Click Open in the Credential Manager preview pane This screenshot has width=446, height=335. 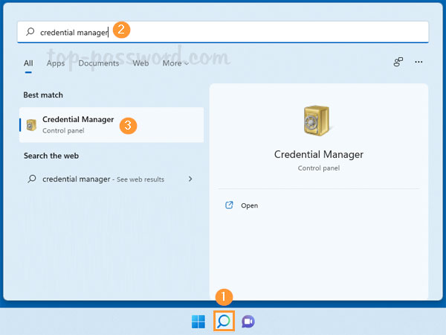click(249, 205)
